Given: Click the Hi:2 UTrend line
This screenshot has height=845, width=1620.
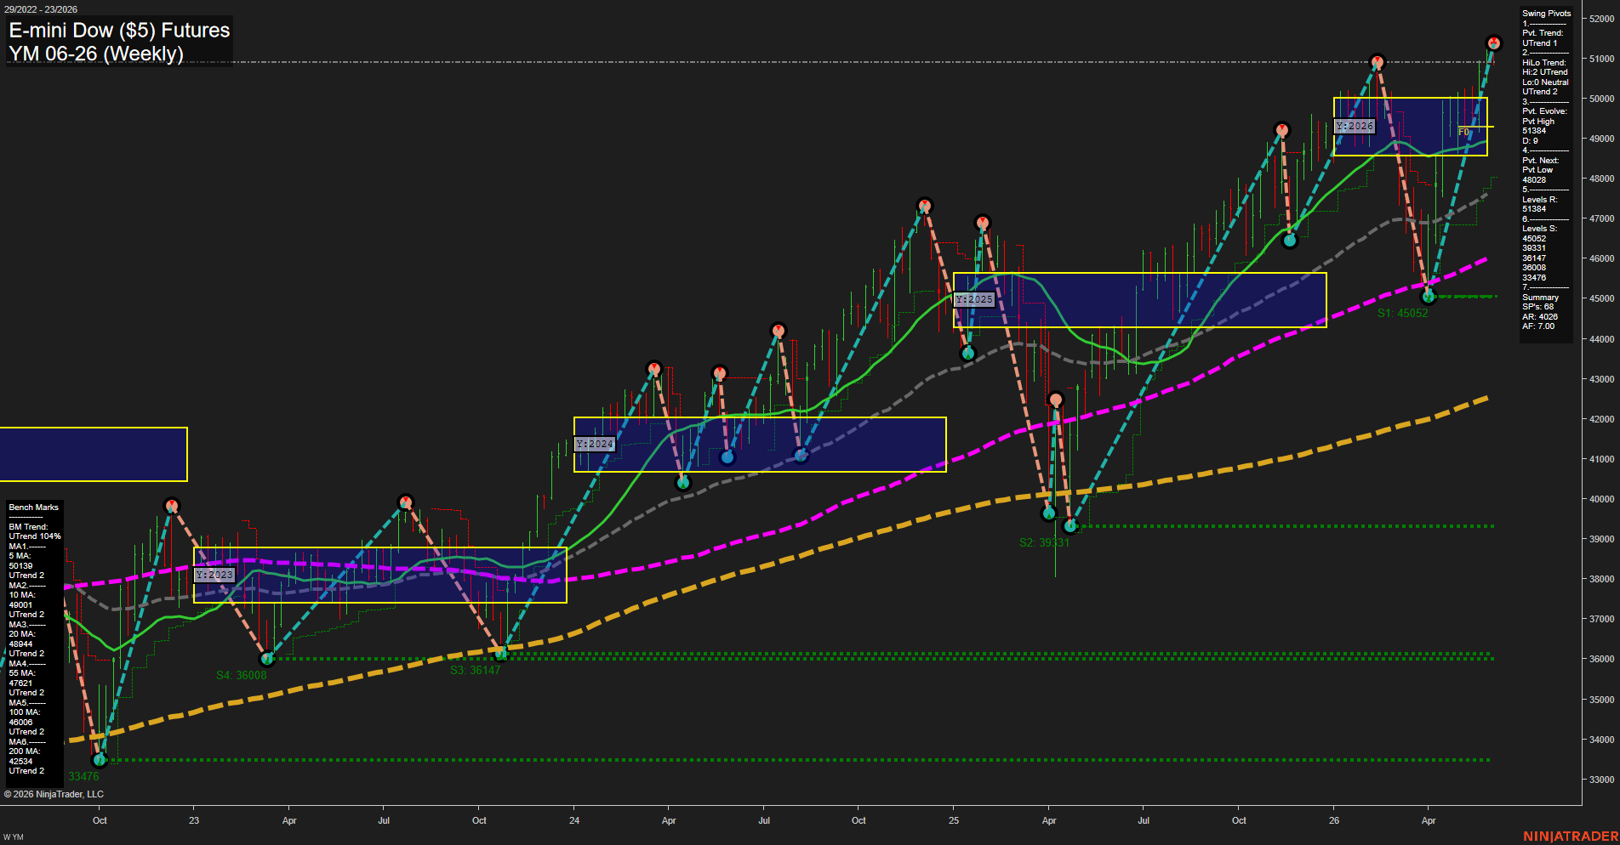Looking at the screenshot, I should [1545, 72].
